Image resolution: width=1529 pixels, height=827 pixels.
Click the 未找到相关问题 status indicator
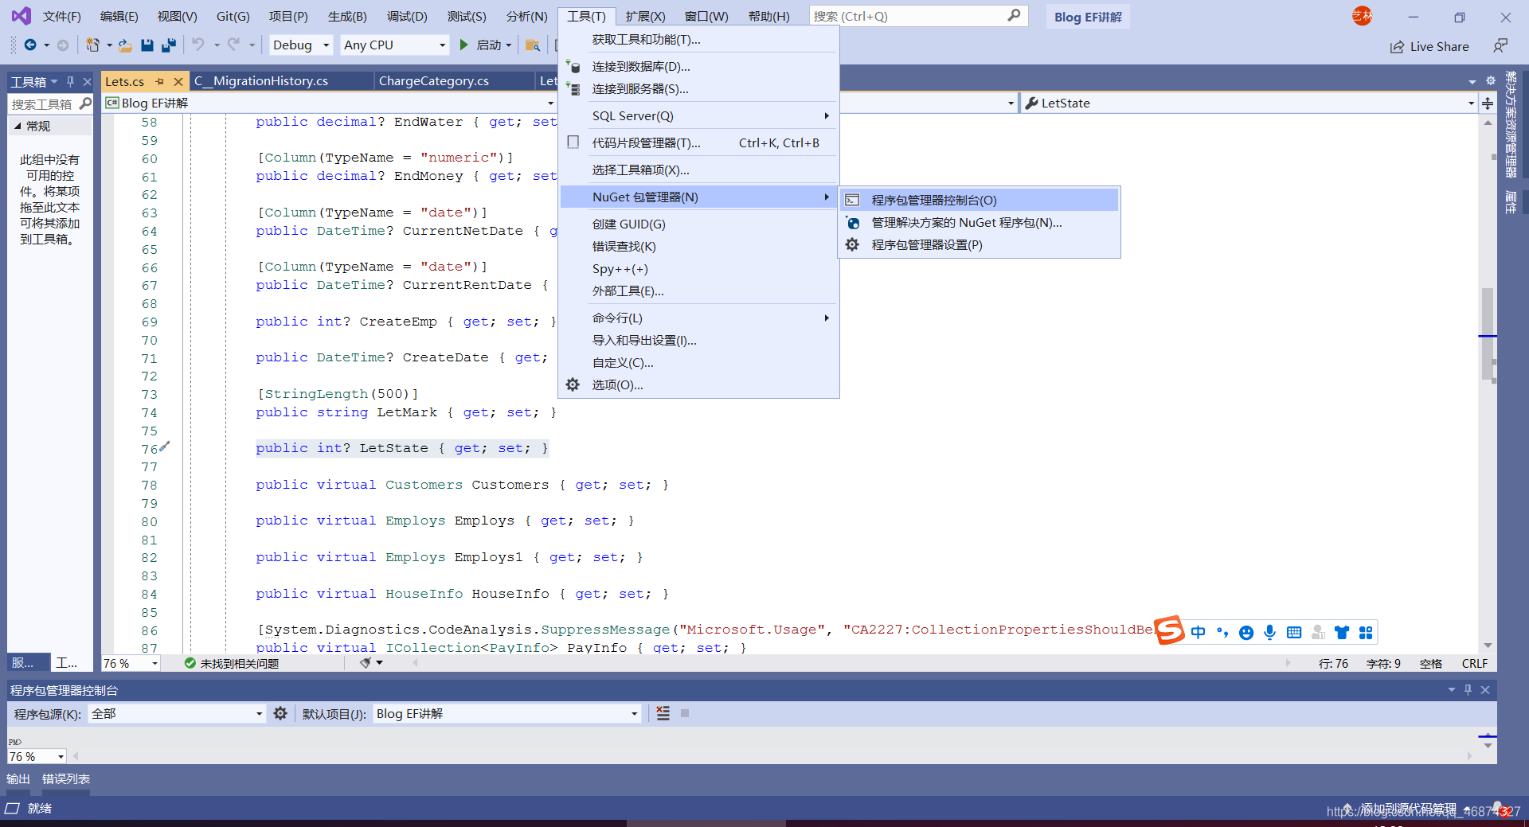[x=232, y=663]
